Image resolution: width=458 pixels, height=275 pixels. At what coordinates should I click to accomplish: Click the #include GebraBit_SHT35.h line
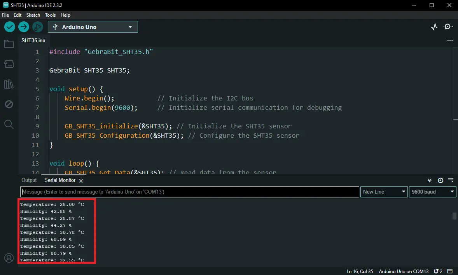(101, 52)
